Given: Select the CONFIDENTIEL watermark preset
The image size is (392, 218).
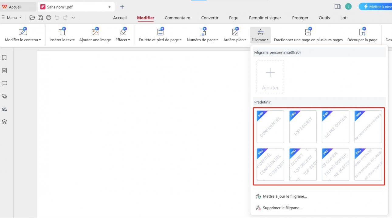Looking at the screenshot, I should coord(270,126).
